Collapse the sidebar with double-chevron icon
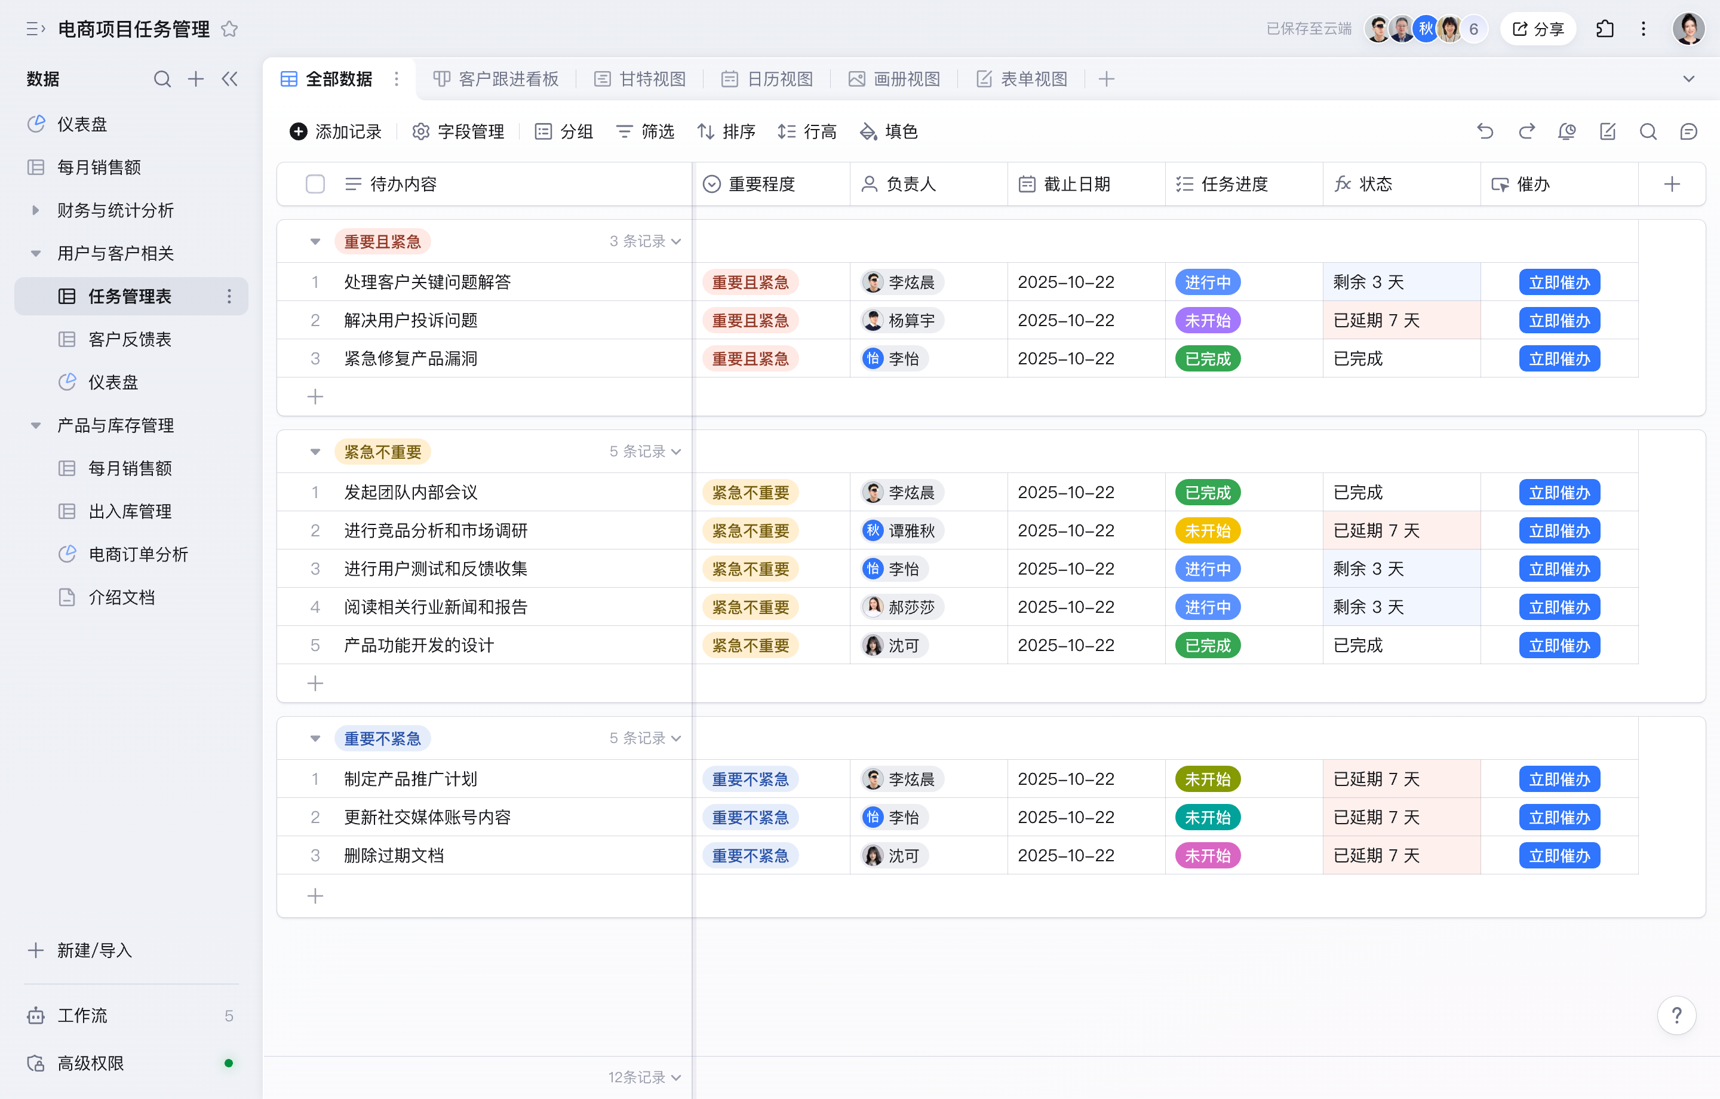This screenshot has height=1099, width=1720. (229, 79)
